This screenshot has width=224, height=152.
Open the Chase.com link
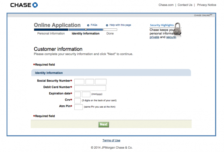[x=166, y=5]
